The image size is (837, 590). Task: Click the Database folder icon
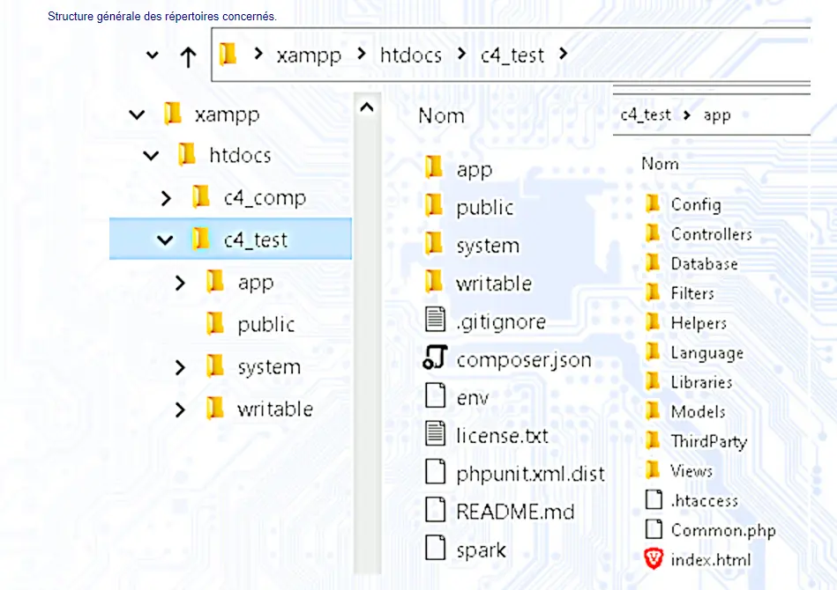point(653,262)
